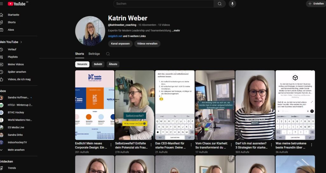The width and height of the screenshot is (326, 173).
Task: Open the YouTube home logo
Action: (17, 4)
